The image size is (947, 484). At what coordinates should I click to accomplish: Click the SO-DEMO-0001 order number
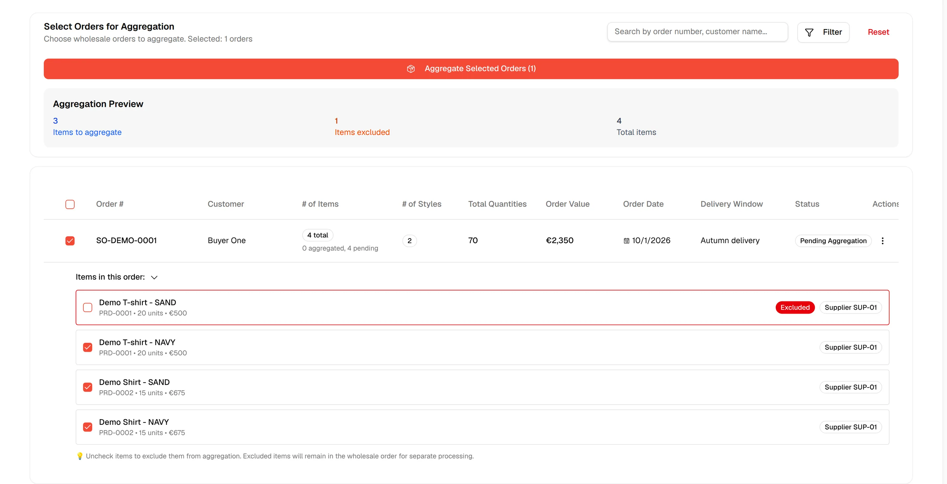click(x=126, y=241)
